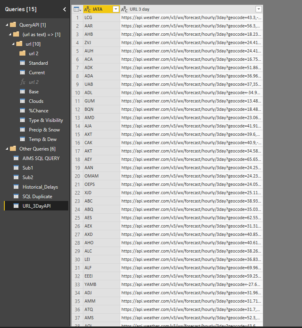Click the QueryAPI folder icon
This screenshot has width=302, height=328.
13,25
